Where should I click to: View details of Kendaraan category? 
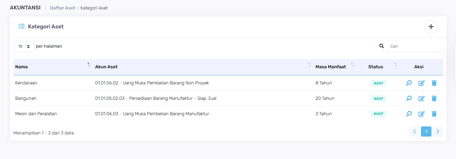click(409, 83)
